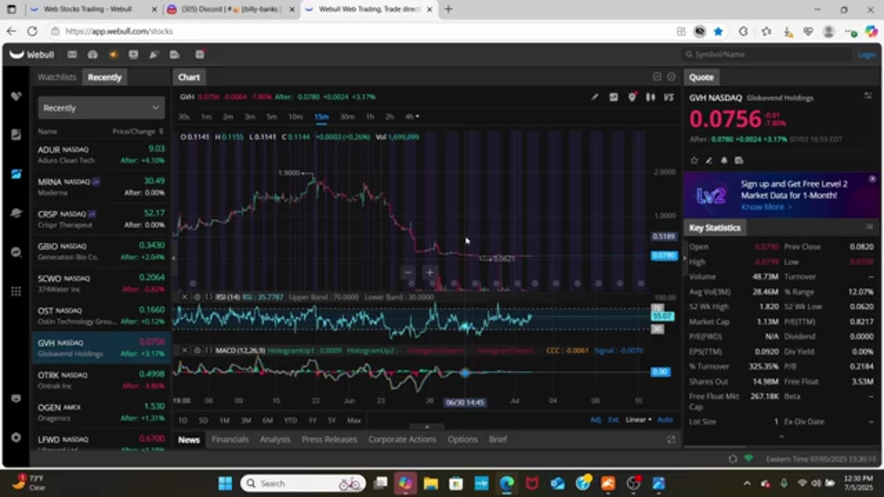
Task: Click the Symbol/Name search field
Action: click(767, 55)
